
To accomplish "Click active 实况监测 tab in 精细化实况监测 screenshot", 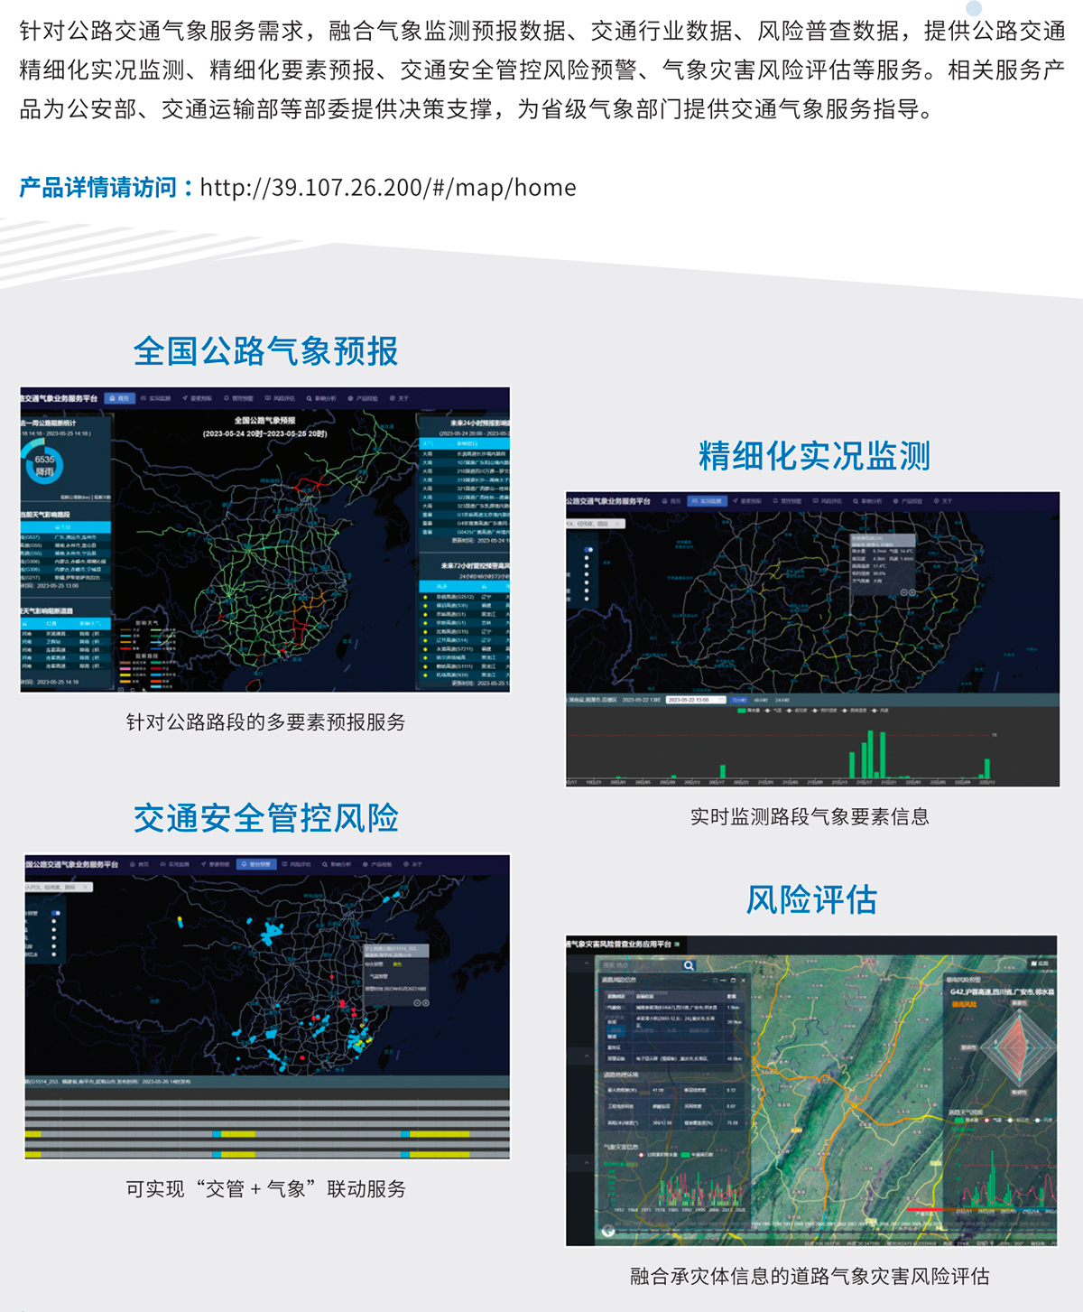I will point(707,501).
